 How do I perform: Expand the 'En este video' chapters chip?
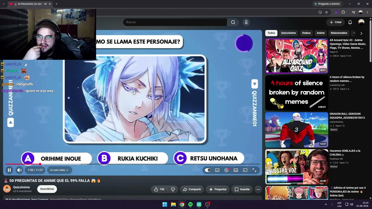coord(59,170)
